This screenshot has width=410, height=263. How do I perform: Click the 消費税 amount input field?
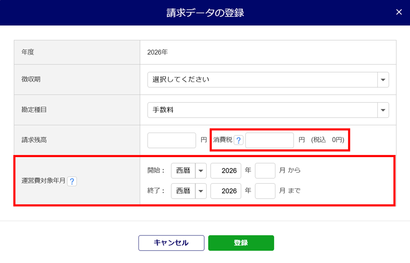269,140
